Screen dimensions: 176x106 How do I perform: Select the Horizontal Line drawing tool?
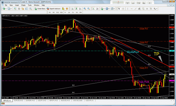point(132,9)
